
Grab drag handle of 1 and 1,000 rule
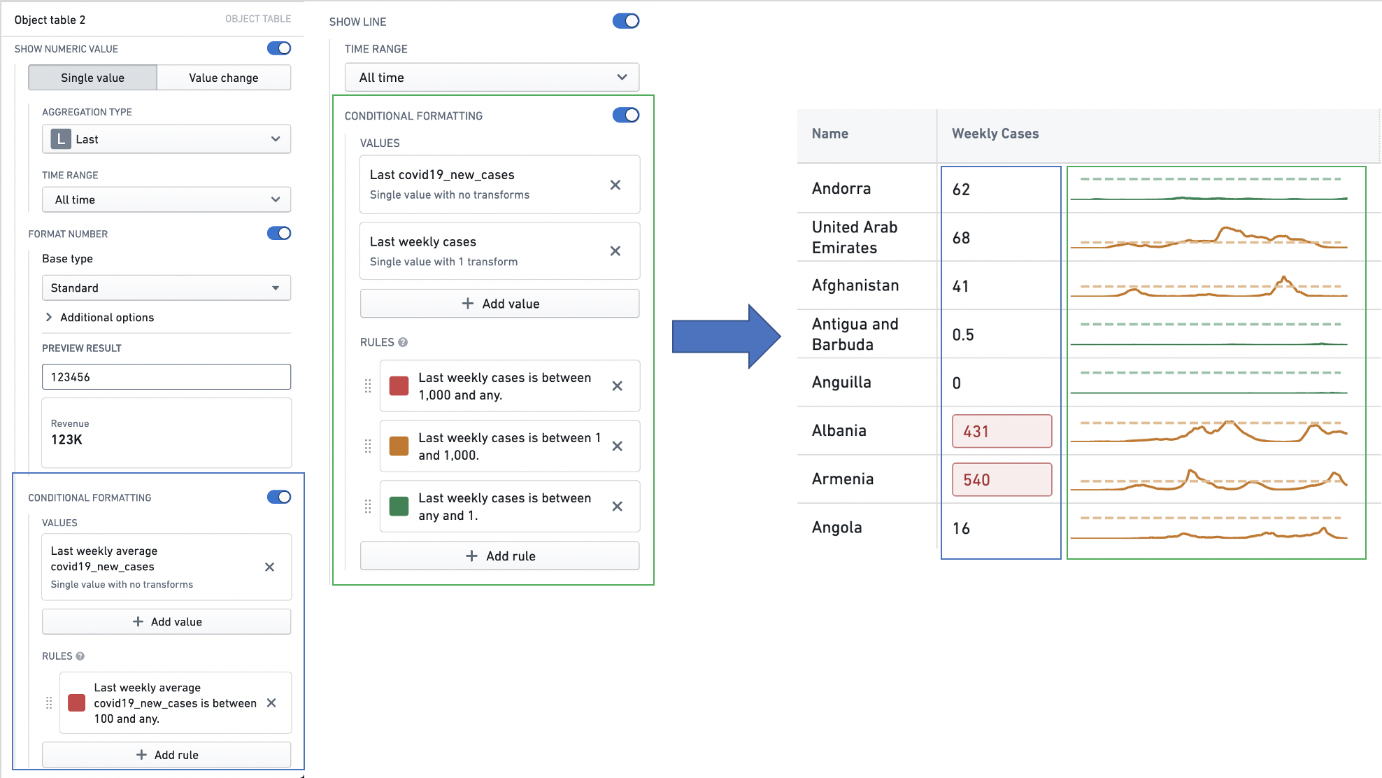point(368,446)
